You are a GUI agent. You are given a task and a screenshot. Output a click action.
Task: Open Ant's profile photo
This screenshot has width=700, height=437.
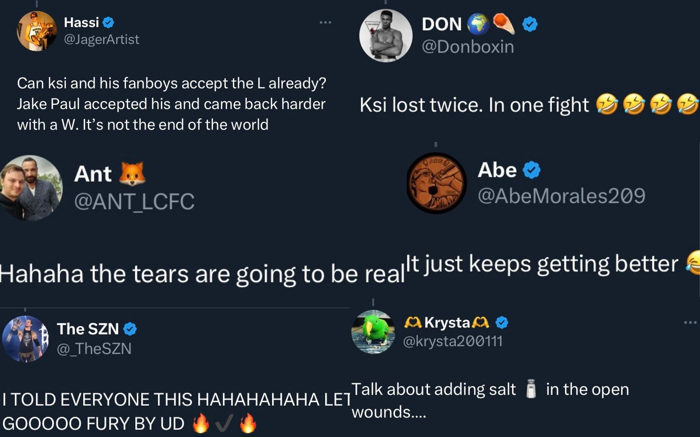tap(31, 188)
